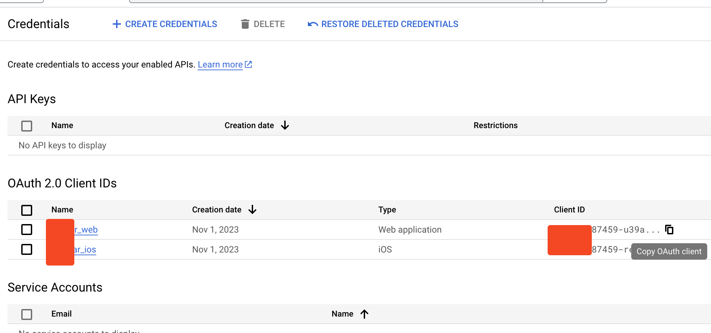
Task: Check the checkbox for the _web OAuth client
Action: pyautogui.click(x=27, y=230)
